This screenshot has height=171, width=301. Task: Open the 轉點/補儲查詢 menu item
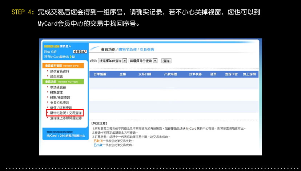click(60, 97)
